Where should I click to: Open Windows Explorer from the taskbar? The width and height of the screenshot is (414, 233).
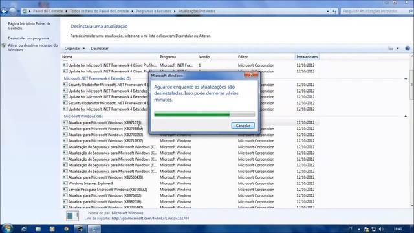38,228
